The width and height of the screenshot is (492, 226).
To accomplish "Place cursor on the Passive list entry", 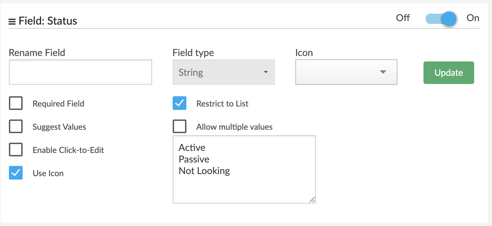I will [x=194, y=159].
